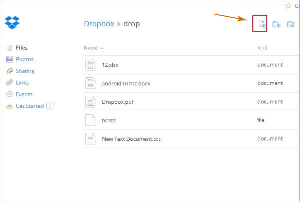Click the Dropbox logo

click(12, 23)
